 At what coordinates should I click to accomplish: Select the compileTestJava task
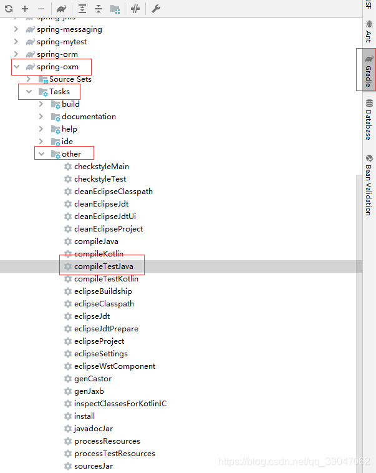pos(104,266)
